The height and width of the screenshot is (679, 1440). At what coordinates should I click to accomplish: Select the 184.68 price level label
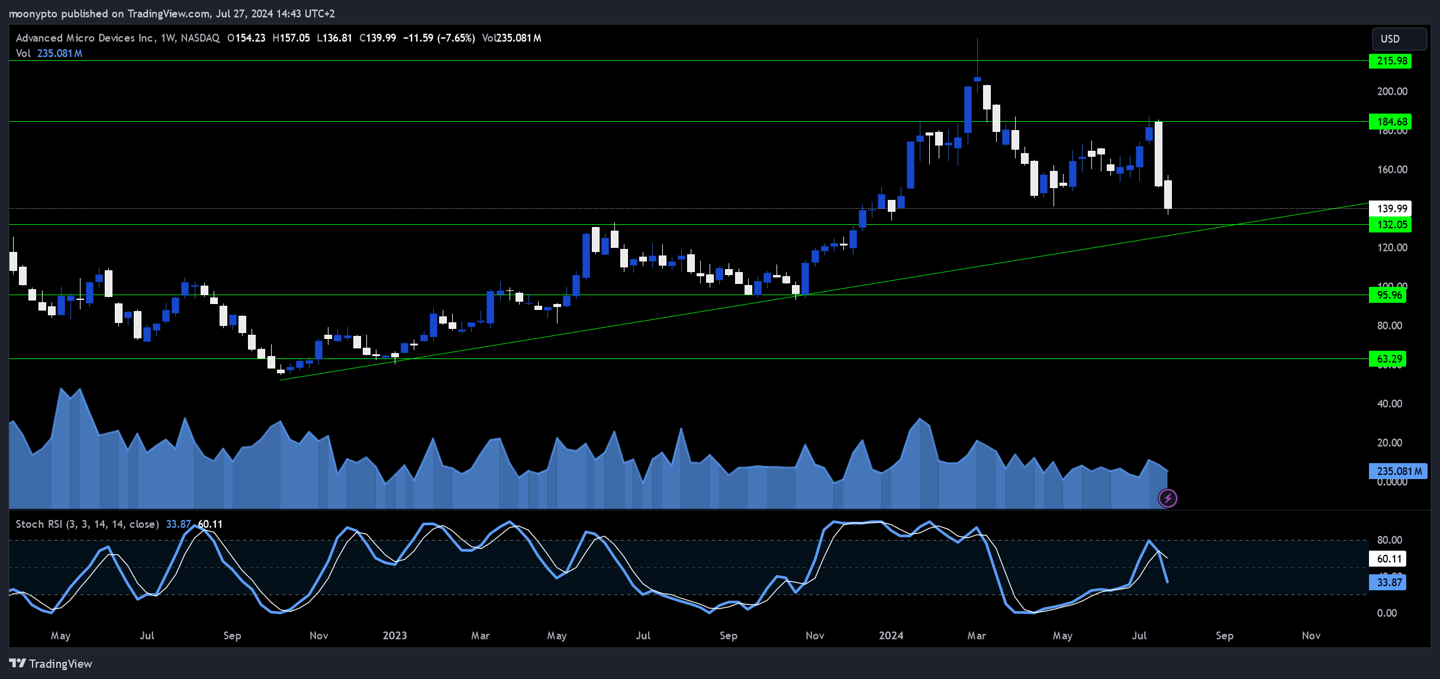tap(1390, 122)
